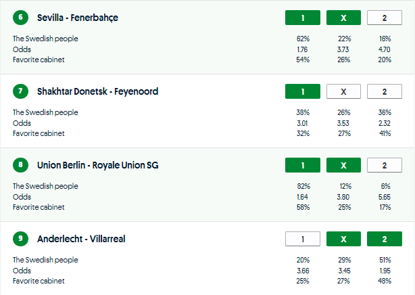Select away win (2) for Shakhtar Donetsk - Feyenoord

[384, 91]
